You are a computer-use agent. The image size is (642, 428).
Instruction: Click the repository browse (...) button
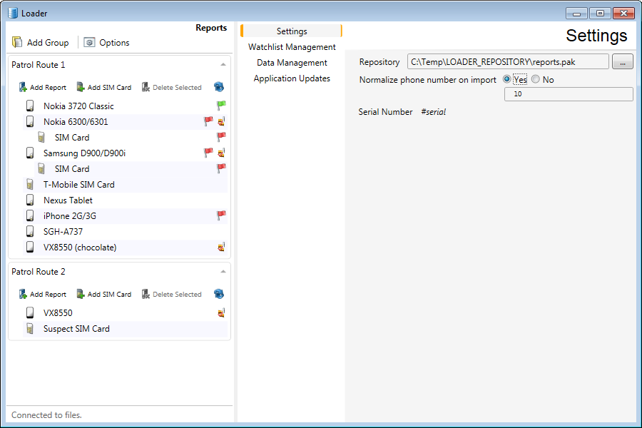(x=622, y=62)
